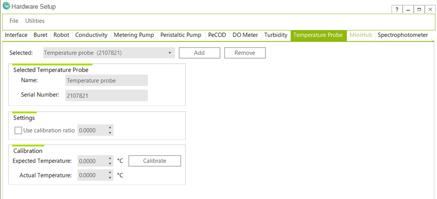Open the File menu
The image size is (437, 199).
(14, 21)
